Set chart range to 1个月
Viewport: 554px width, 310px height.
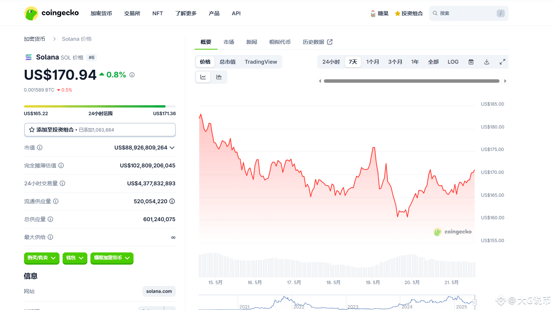click(x=373, y=62)
